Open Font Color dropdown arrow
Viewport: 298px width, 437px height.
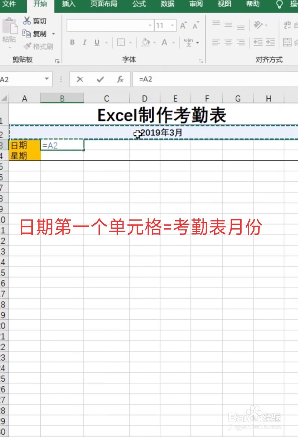pos(174,43)
